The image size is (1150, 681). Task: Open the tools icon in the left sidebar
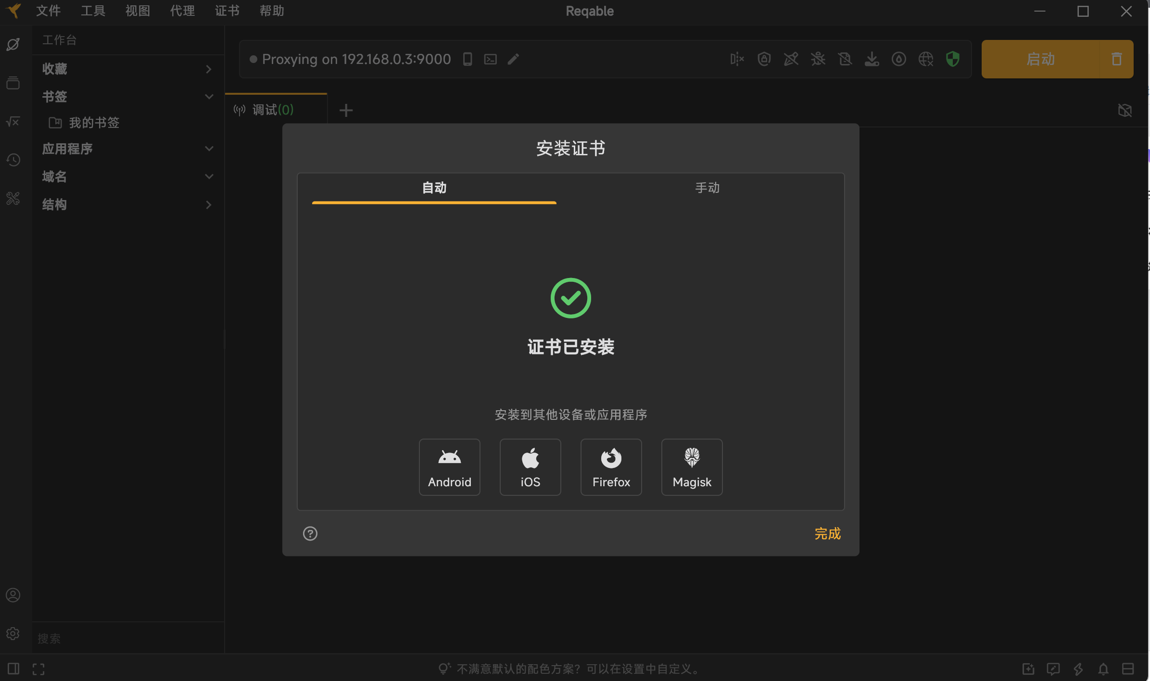(x=13, y=198)
